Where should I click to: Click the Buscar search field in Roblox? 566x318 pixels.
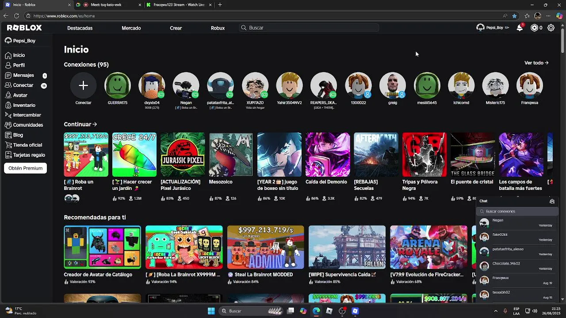coord(310,28)
